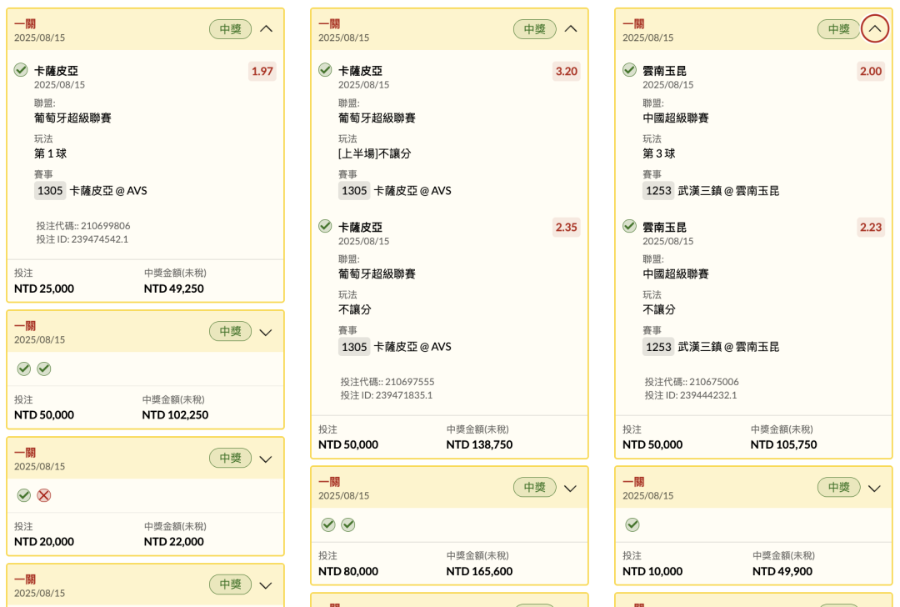Screen dimensions: 900x607
Task: Click the green check in NTD 49,900 card
Action: coord(632,524)
